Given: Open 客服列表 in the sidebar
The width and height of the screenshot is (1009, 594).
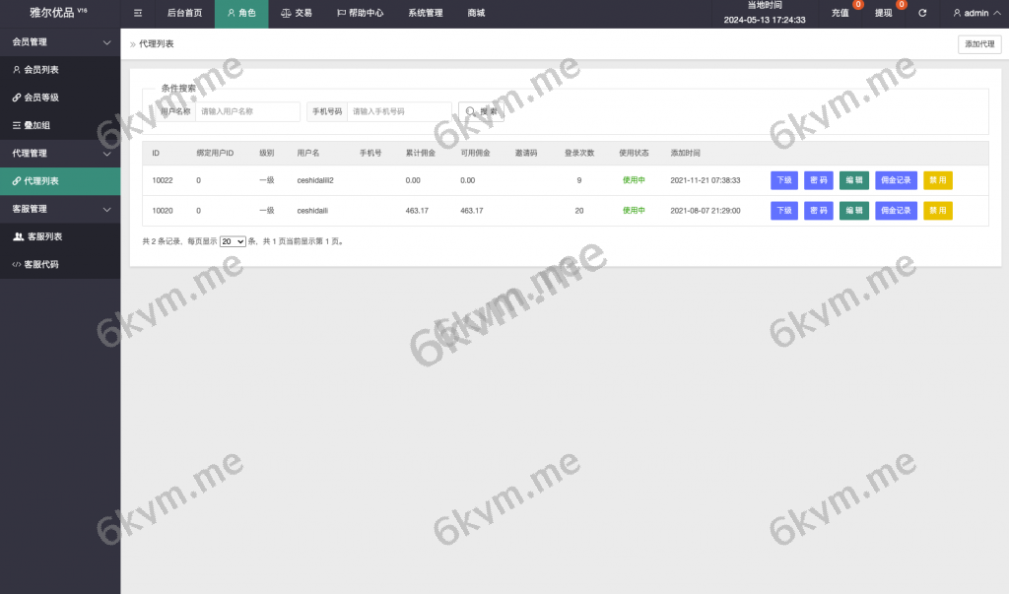Looking at the screenshot, I should point(43,237).
